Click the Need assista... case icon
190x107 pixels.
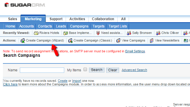point(98,33)
